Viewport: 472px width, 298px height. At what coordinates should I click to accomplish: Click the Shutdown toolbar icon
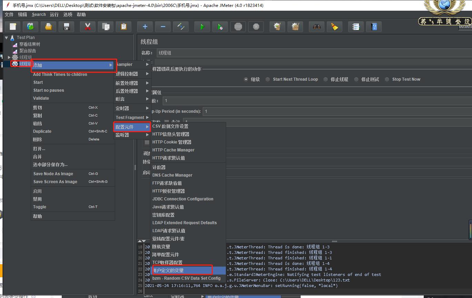pos(256,27)
